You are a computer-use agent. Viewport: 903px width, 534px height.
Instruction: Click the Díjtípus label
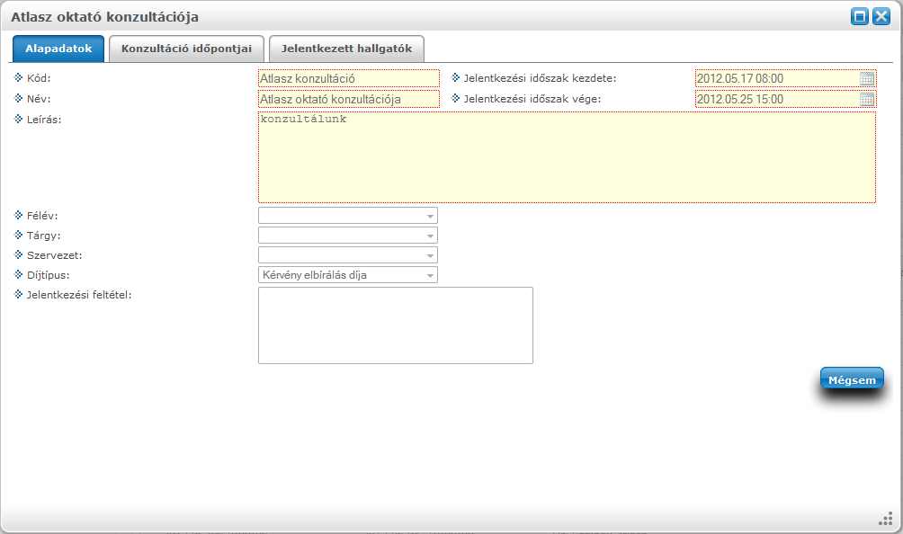click(49, 275)
